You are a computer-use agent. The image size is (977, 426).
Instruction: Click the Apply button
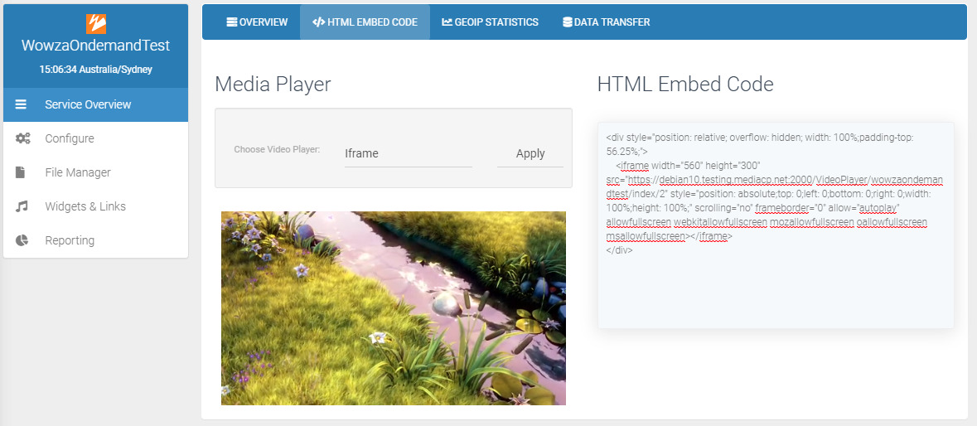point(530,153)
